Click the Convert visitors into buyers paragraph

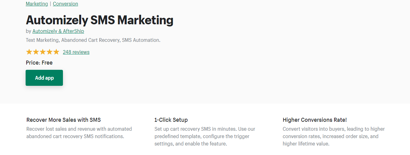pyautogui.click(x=333, y=136)
